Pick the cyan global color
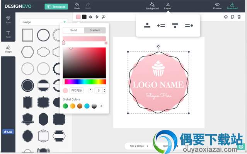The width and height of the screenshot is (247, 154). [87, 106]
